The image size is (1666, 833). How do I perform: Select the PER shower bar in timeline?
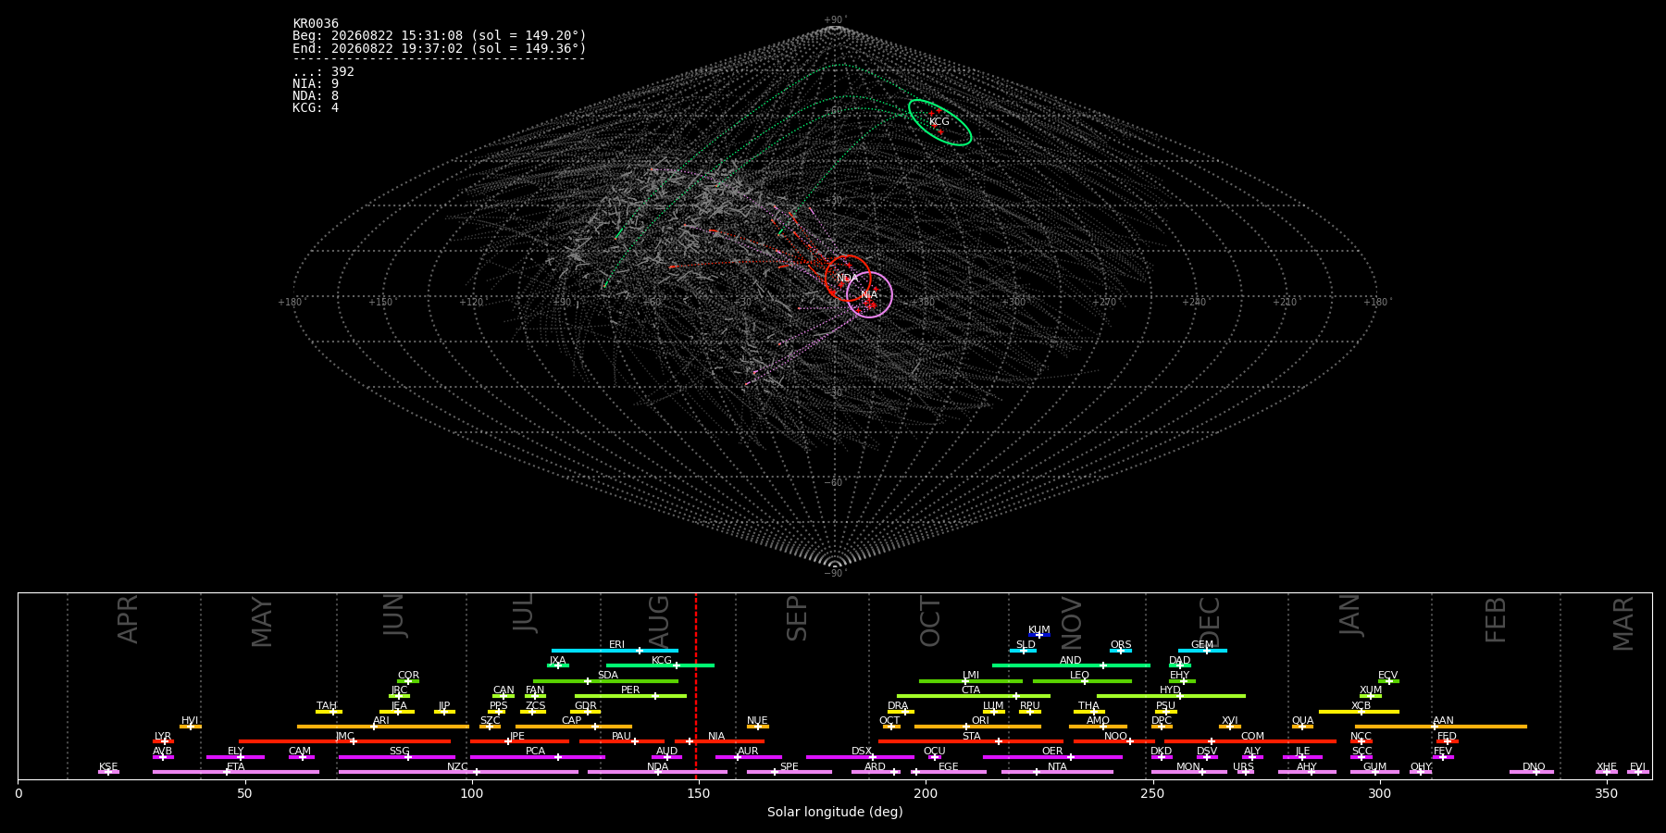click(630, 696)
